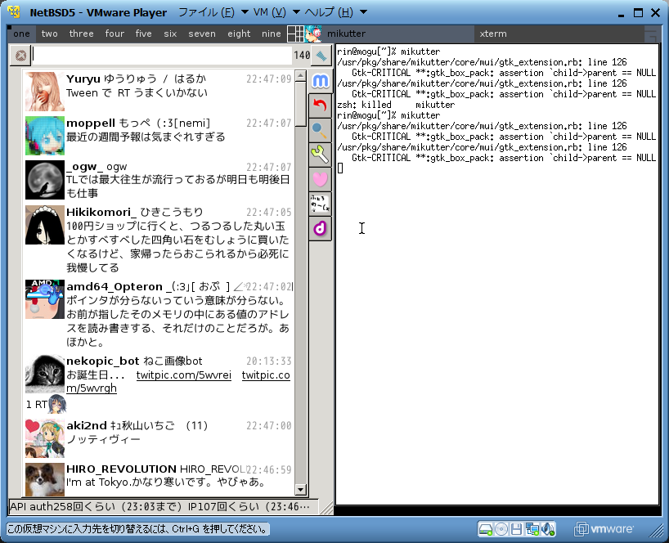Click the post tweet button beside 140
669x543 pixels.
[321, 56]
